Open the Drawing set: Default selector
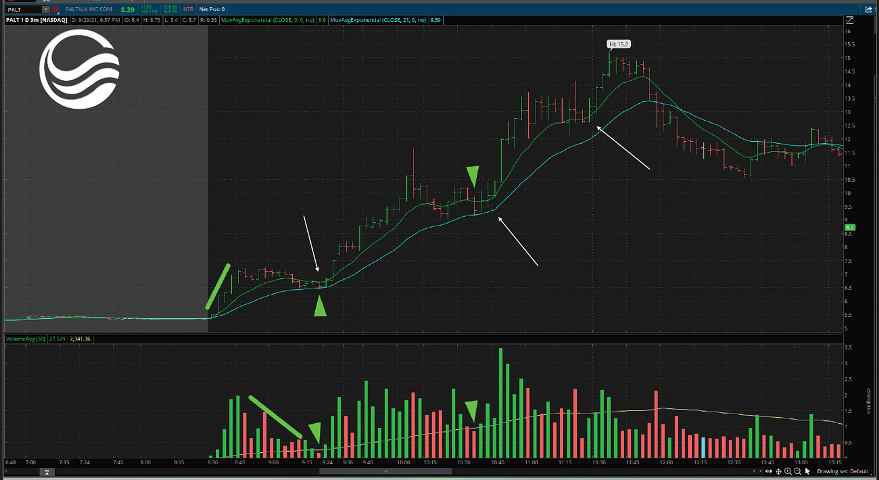 coord(844,471)
